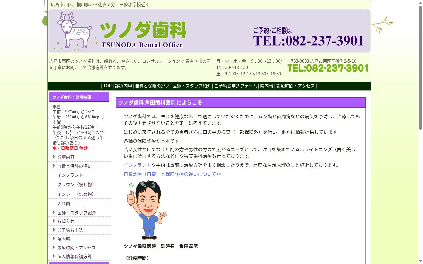Click the ツノダ歯科：診療時間 sidebar header
This screenshot has height=264, width=423.
click(x=79, y=97)
